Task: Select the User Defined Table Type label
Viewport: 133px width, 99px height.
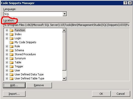Action: [29, 78]
